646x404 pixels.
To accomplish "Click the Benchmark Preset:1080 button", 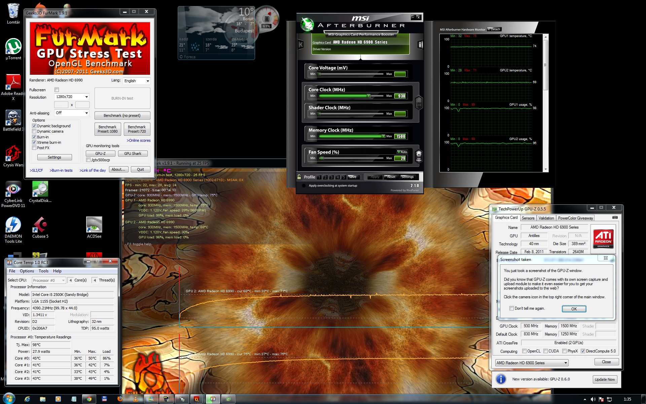I will (x=108, y=129).
